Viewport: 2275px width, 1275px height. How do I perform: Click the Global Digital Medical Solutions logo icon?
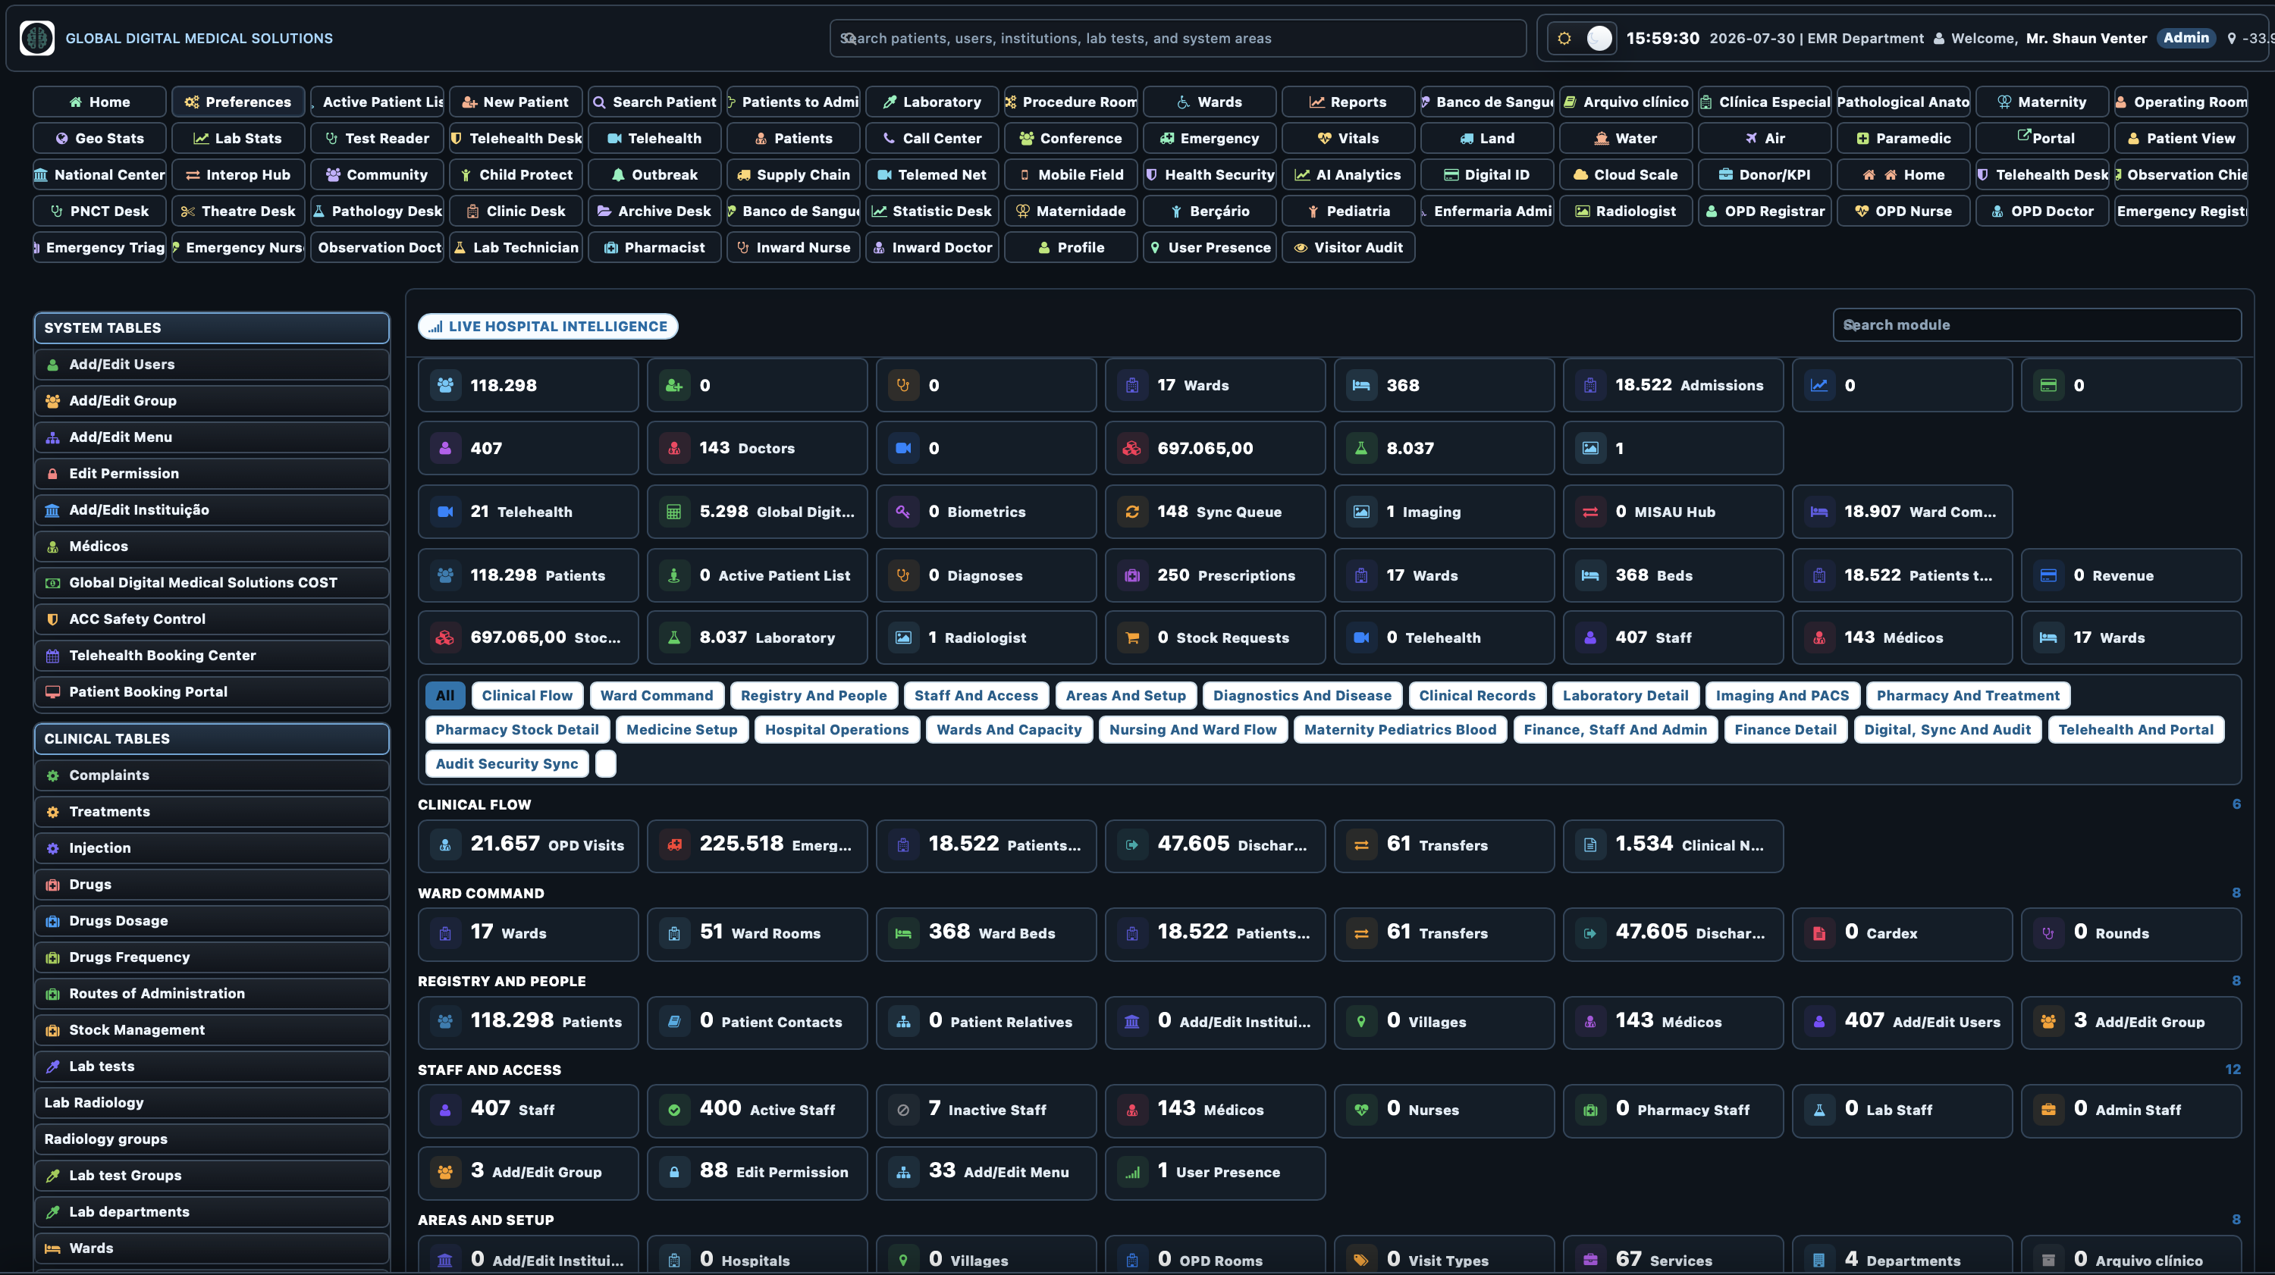click(x=37, y=38)
